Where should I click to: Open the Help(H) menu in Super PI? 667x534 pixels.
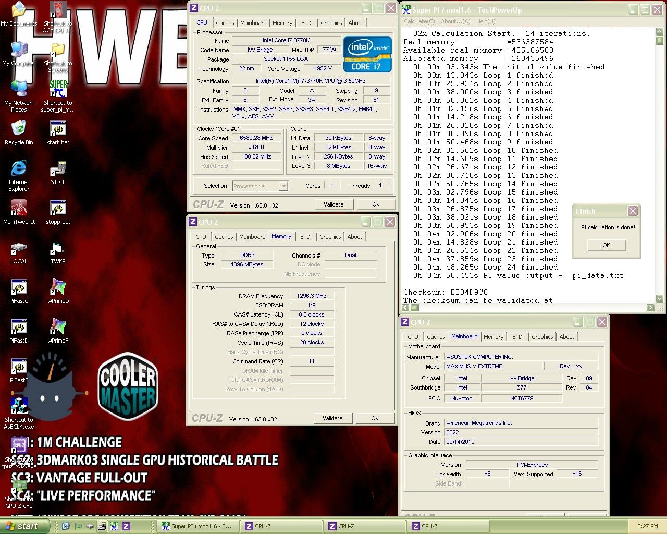click(x=486, y=21)
